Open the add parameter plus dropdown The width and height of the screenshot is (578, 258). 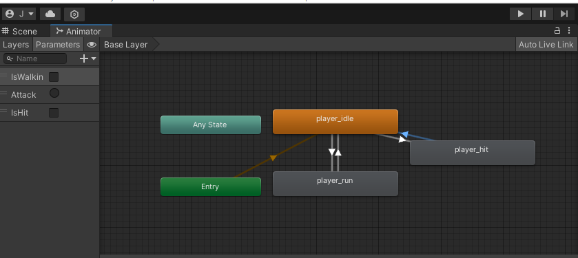87,58
